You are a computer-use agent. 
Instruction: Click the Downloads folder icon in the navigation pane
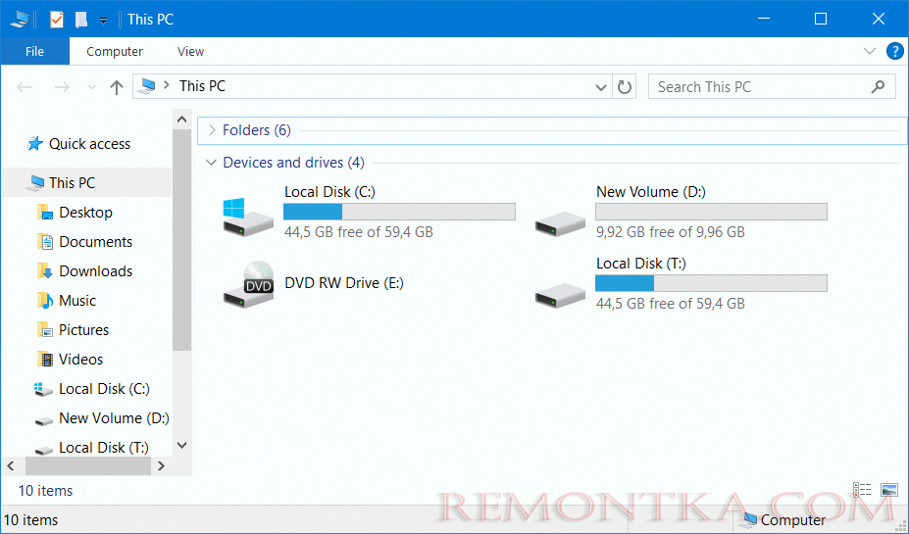45,271
